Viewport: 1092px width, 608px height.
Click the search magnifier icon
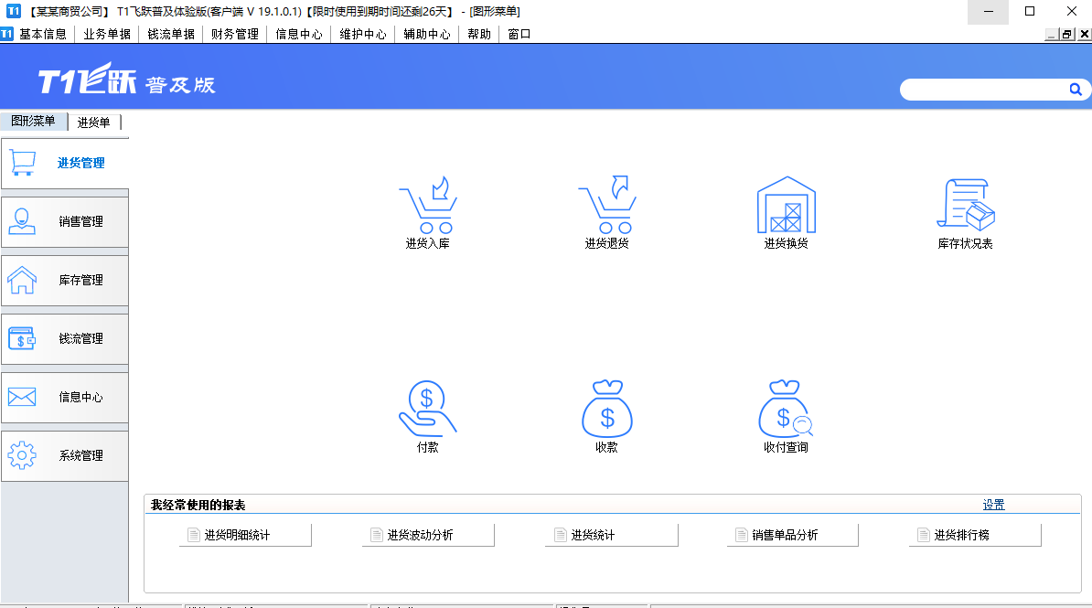(x=1076, y=90)
